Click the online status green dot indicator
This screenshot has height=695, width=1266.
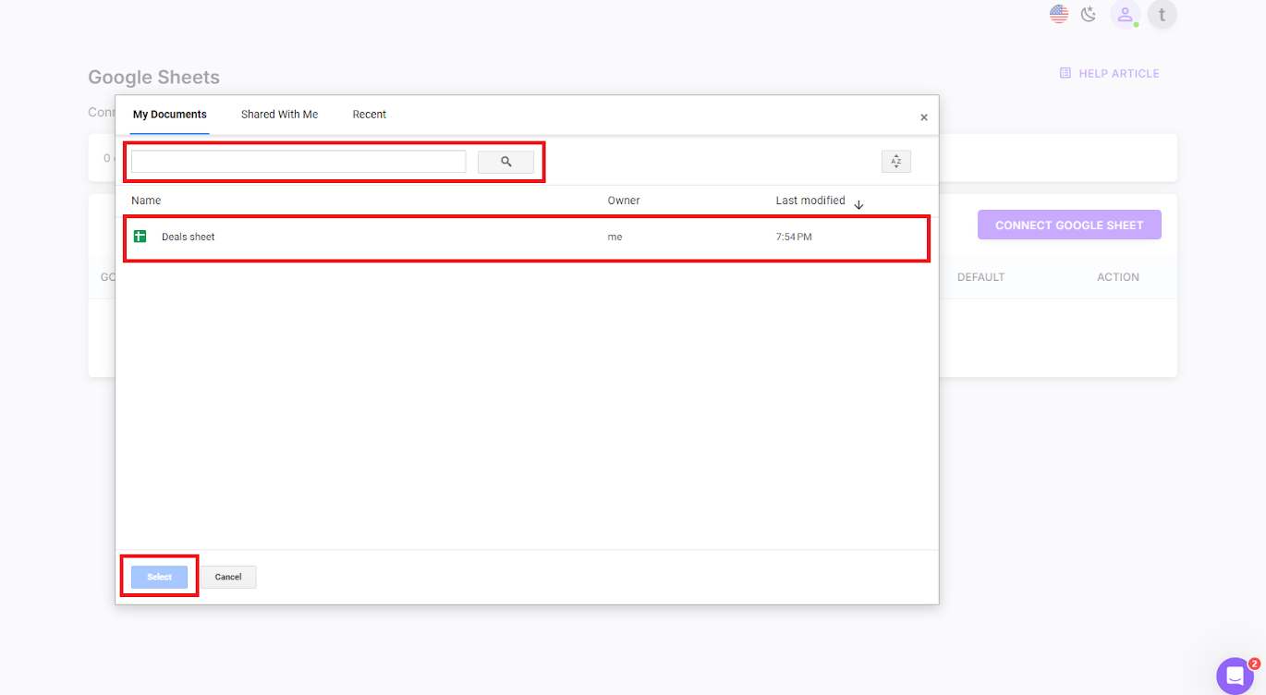click(1134, 24)
